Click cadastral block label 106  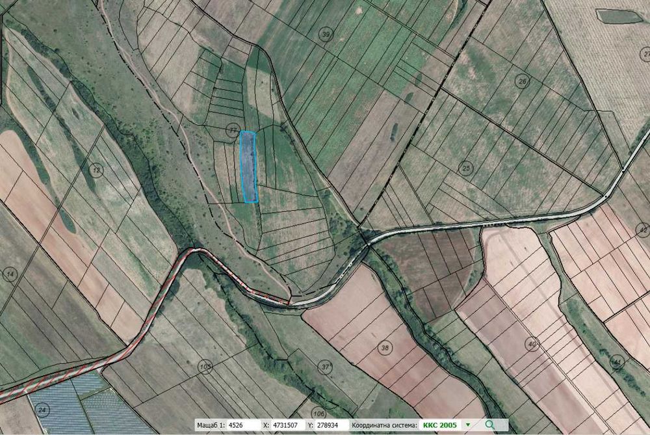point(318,414)
